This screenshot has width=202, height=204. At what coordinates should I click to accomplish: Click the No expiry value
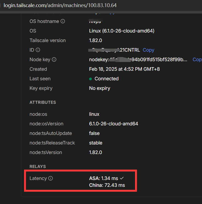[x=99, y=88]
